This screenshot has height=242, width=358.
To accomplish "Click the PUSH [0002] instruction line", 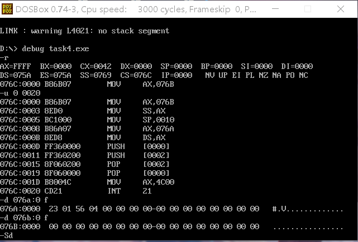I will tap(85, 155).
